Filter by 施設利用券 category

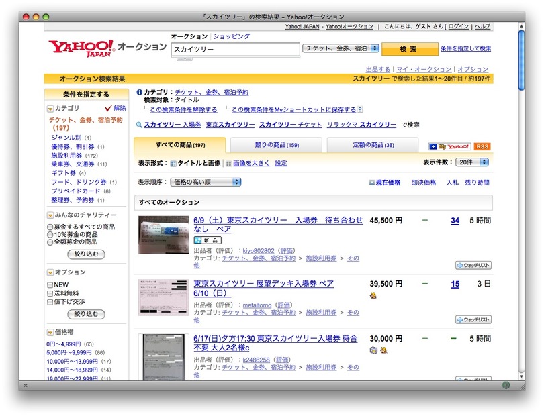(66, 156)
